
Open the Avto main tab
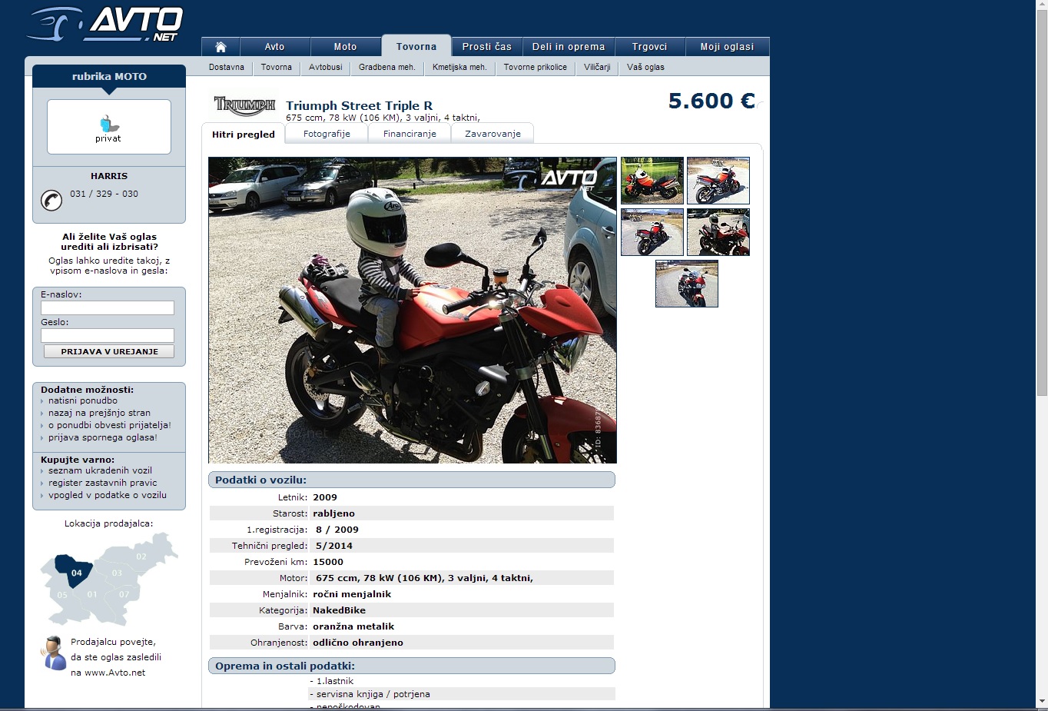point(274,47)
